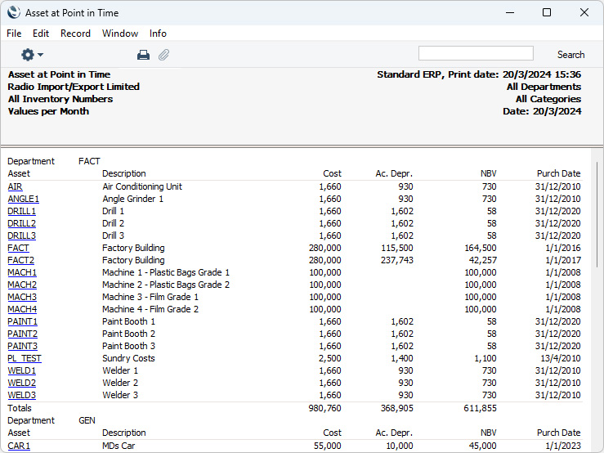604x453 pixels.
Task: Open asset PAINT3 link
Action: [22, 346]
